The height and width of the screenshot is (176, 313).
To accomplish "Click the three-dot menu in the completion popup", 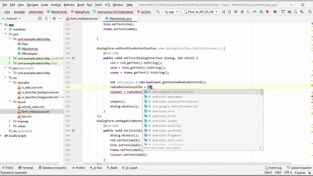I will point(260,148).
